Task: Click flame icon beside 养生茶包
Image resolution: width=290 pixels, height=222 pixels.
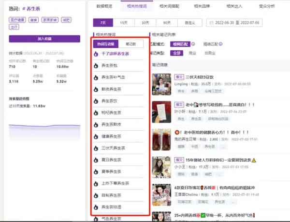Action: (96, 66)
